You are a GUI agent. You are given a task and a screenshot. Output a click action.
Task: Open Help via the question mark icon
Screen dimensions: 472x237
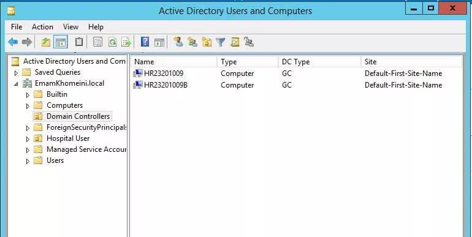pyautogui.click(x=145, y=42)
